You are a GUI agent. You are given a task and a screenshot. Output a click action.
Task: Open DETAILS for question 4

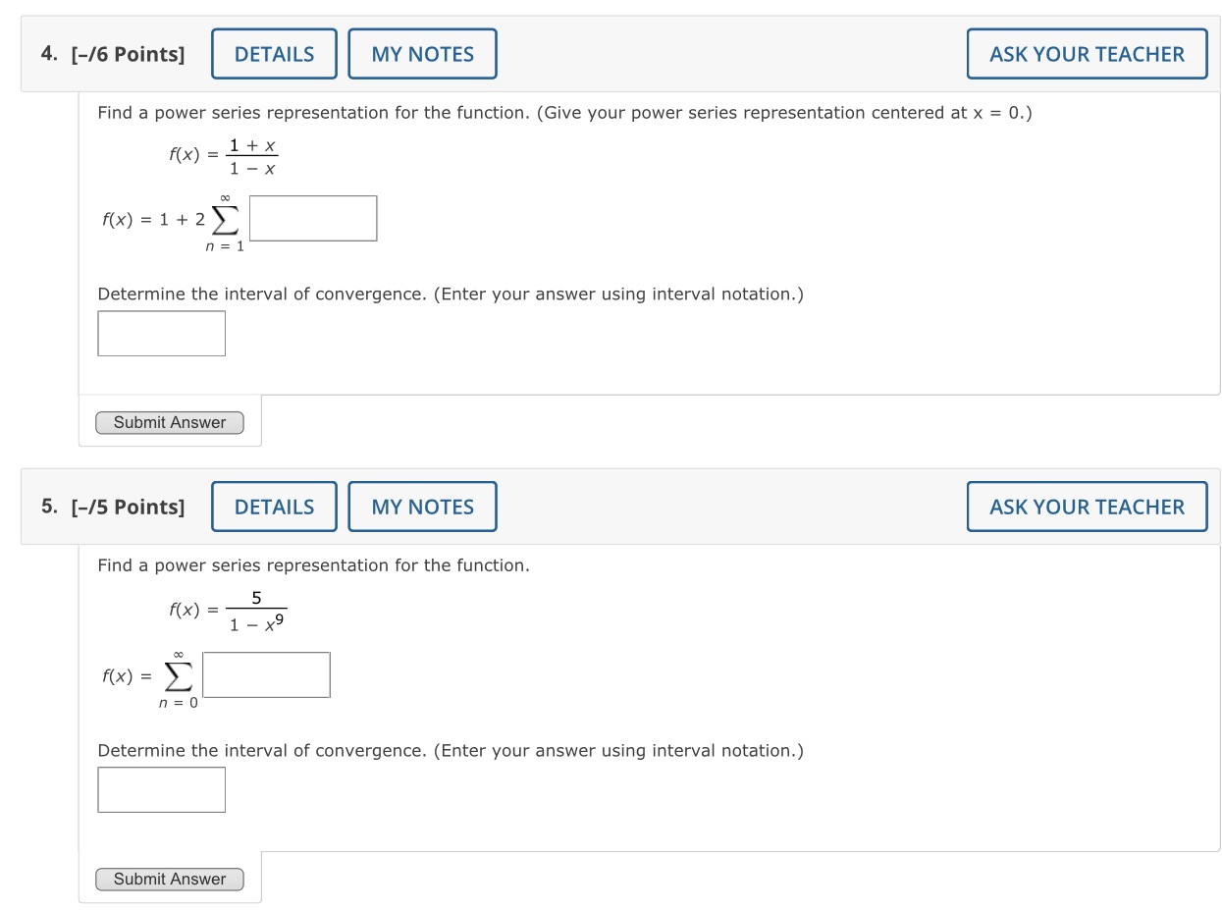pos(274,54)
